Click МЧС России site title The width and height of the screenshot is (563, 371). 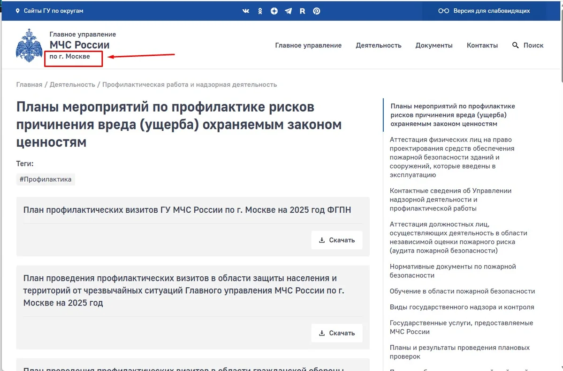80,45
